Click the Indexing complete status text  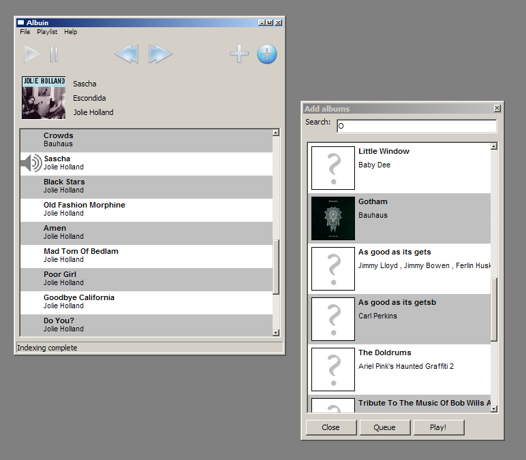coord(47,348)
